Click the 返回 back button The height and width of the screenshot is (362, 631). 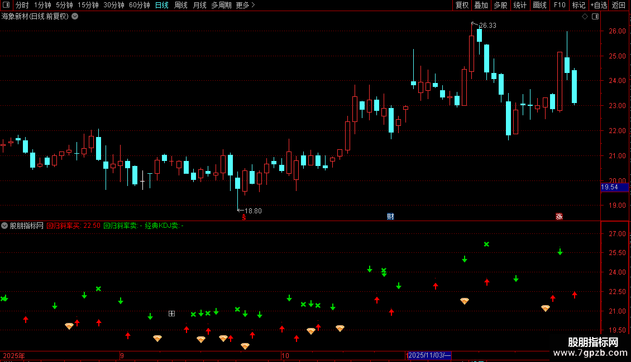click(619, 5)
